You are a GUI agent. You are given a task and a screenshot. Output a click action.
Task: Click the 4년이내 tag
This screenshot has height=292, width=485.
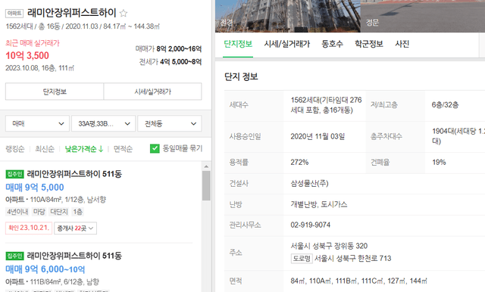coord(17,212)
